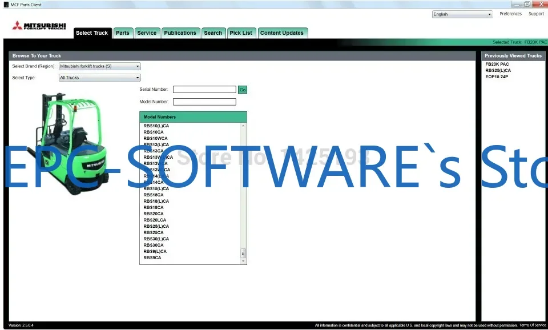The height and width of the screenshot is (330, 548).
Task: Select model RBS15(L)CA
Action: pos(156,189)
